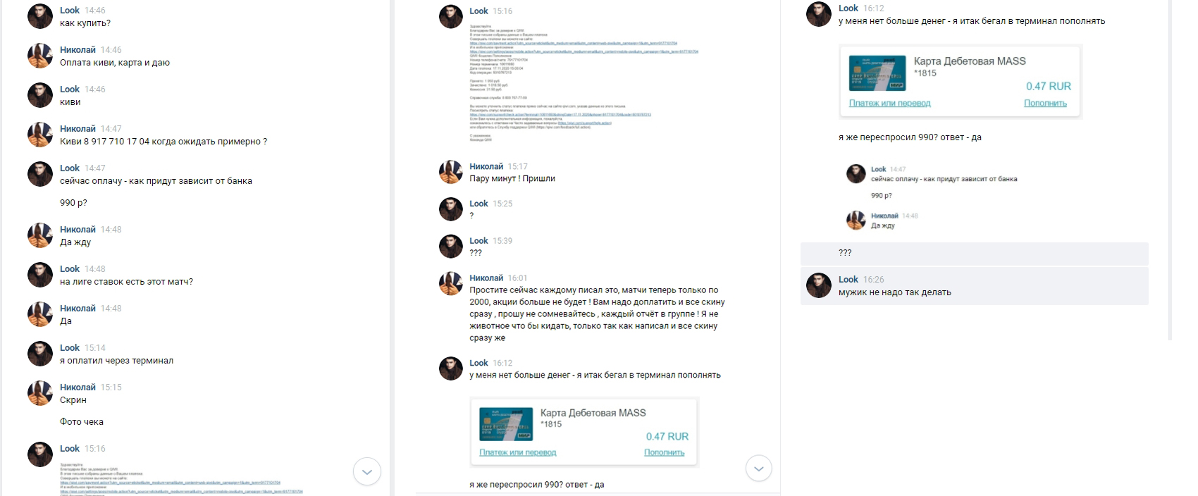The image size is (1198, 496).
Task: Open the debit card thumbnail in middle panel
Action: click(506, 424)
